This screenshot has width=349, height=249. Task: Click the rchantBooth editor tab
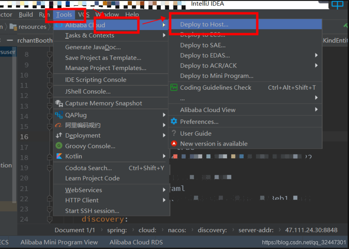coord(35,40)
